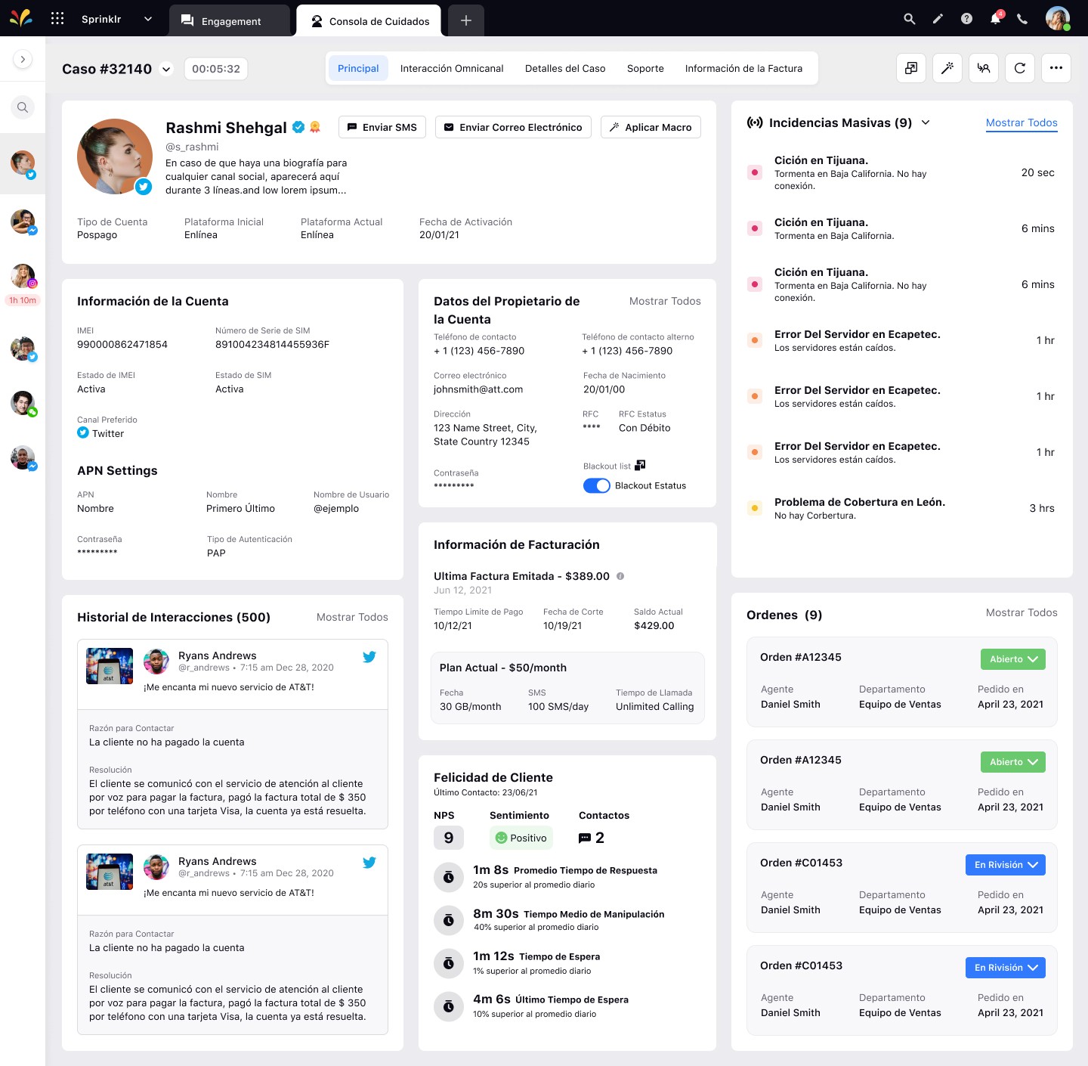This screenshot has height=1066, width=1088.
Task: Collapse the Incidencias Masivas section chevron
Action: 926,122
